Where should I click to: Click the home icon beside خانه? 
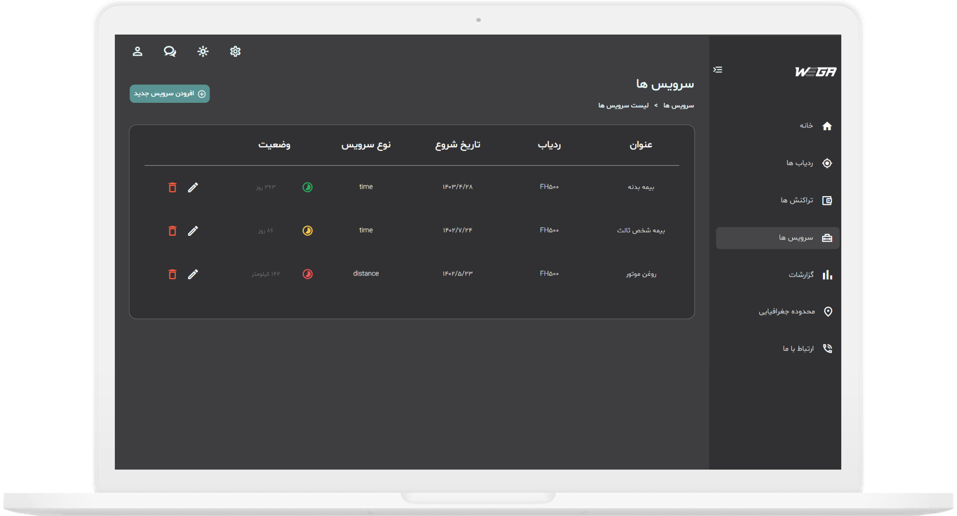pos(827,126)
